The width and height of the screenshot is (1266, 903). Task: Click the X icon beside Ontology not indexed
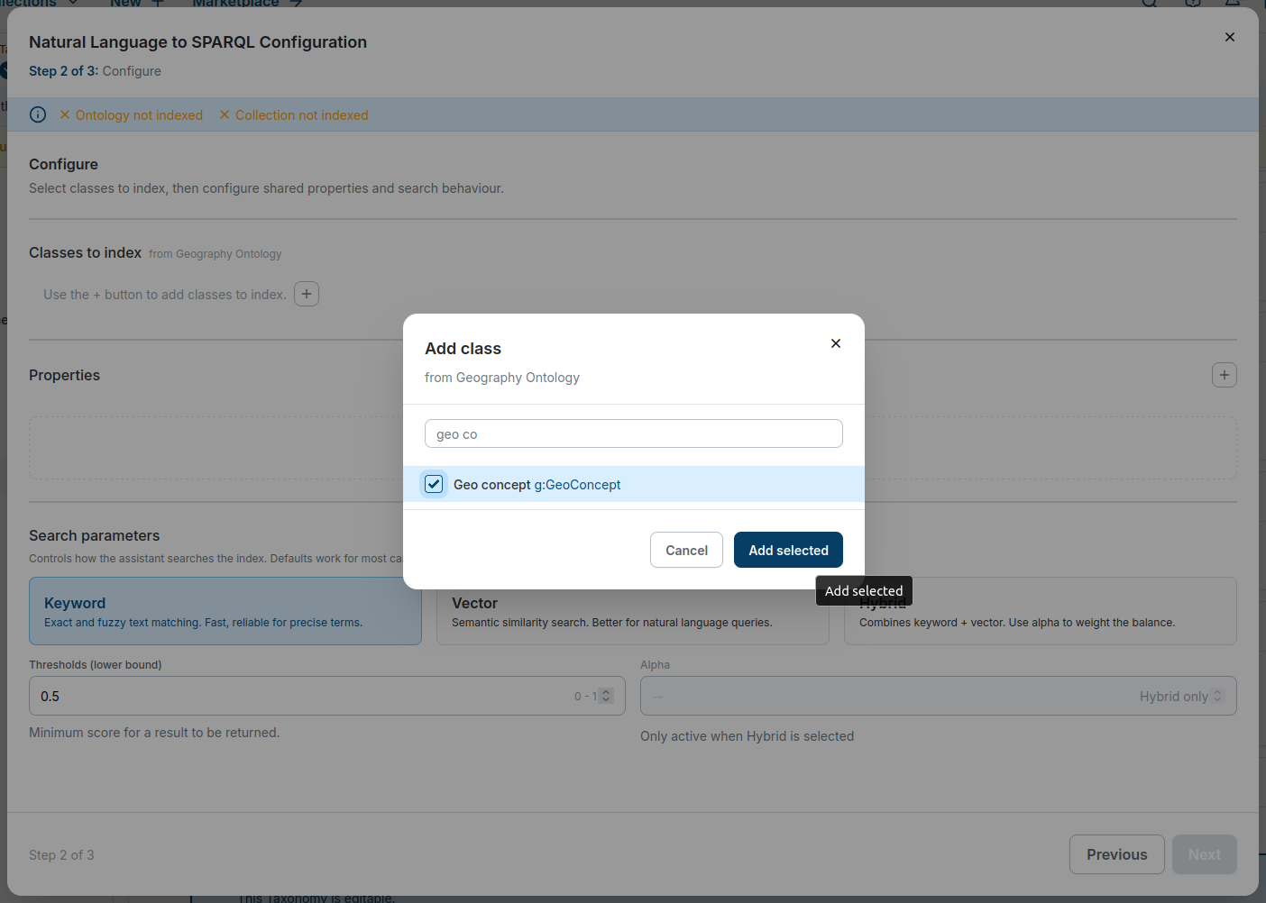point(65,114)
